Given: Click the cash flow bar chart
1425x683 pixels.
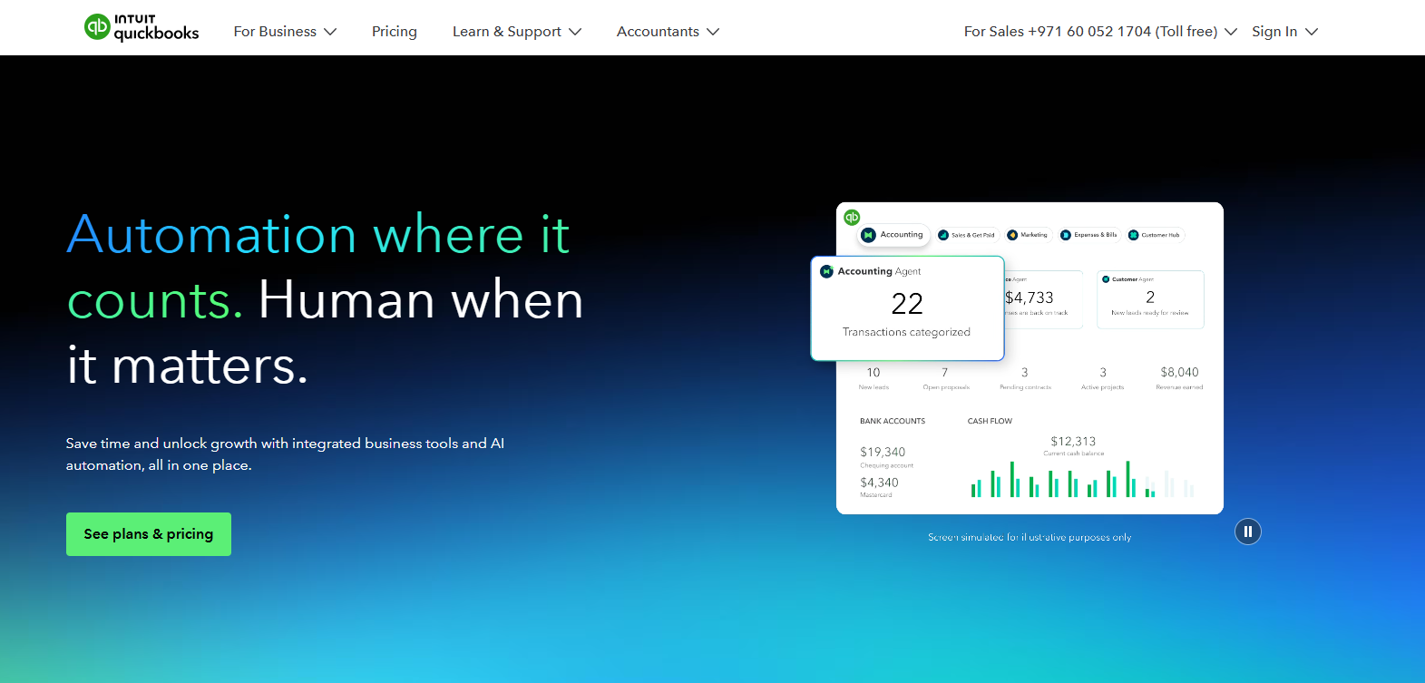Looking at the screenshot, I should (1082, 479).
